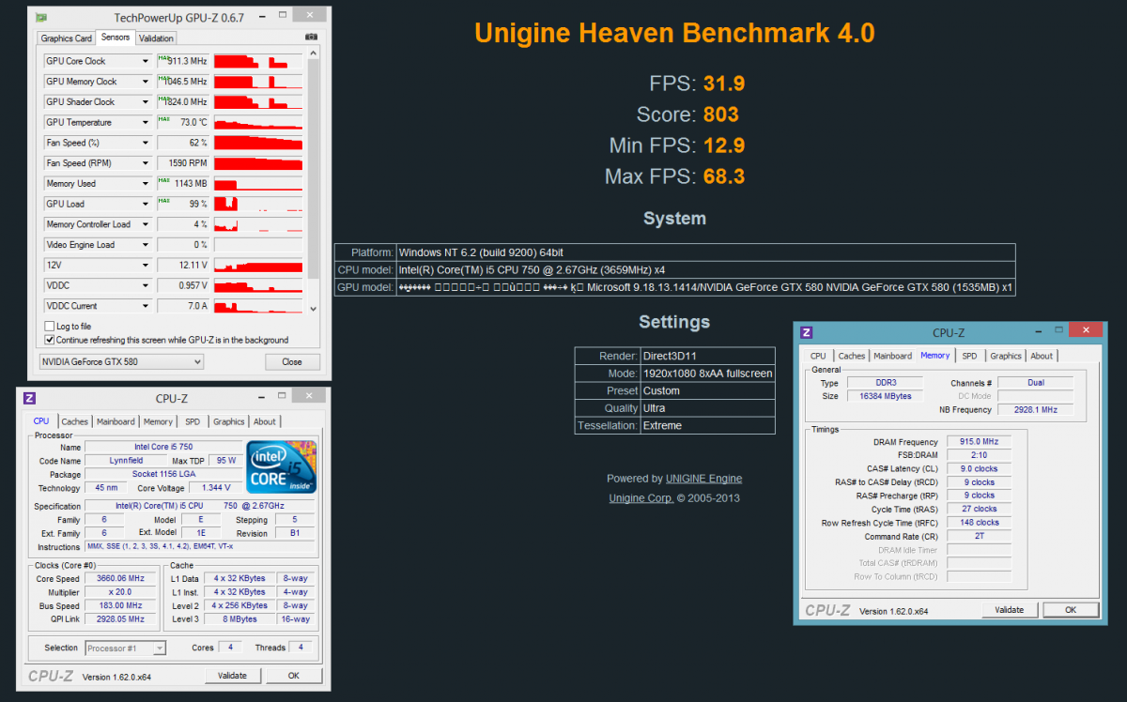The width and height of the screenshot is (1127, 702).
Task: Open the GPU Load sensor dropdown
Action: coord(146,204)
